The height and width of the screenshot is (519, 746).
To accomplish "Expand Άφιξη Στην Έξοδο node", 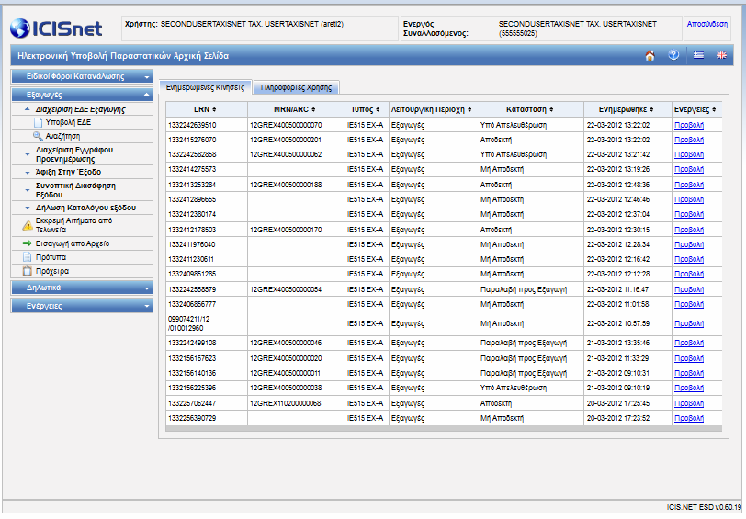I will point(28,172).
